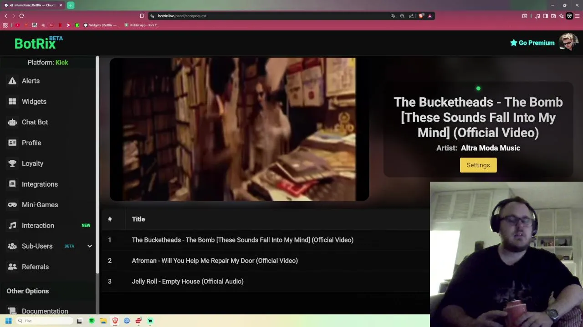Go forward in browser history
583x327 pixels.
coord(14,16)
